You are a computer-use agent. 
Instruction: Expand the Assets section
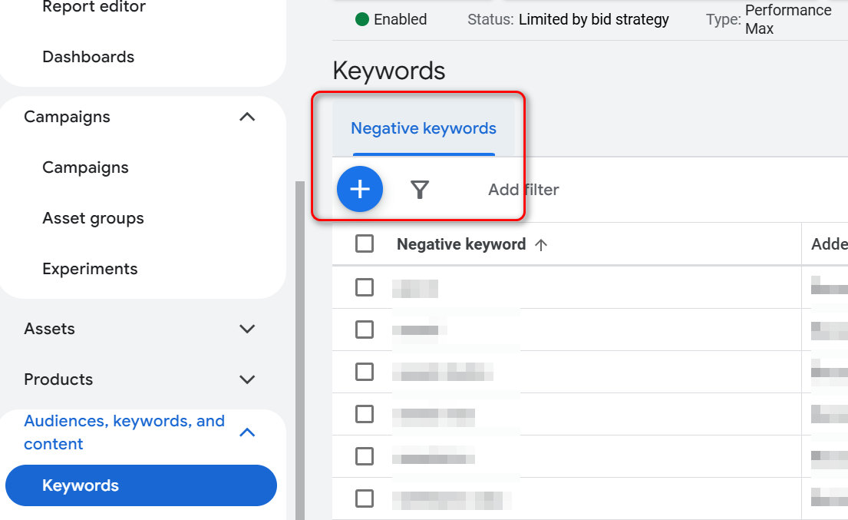tap(247, 329)
